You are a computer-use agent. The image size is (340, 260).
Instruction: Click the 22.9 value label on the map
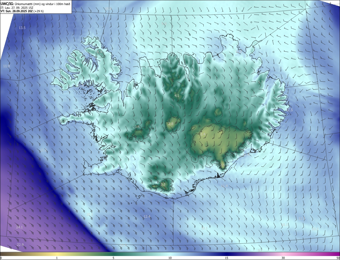point(20,245)
